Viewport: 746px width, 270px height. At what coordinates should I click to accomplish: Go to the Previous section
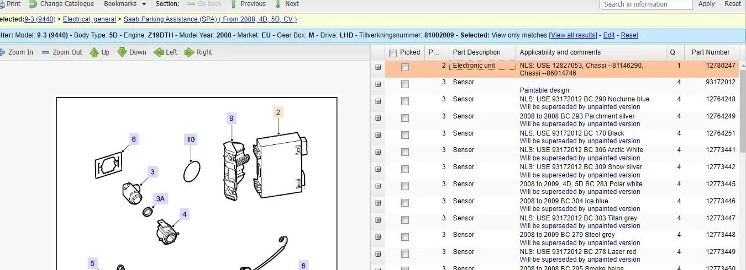click(248, 4)
